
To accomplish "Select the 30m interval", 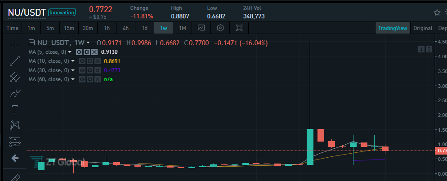I will (88, 28).
